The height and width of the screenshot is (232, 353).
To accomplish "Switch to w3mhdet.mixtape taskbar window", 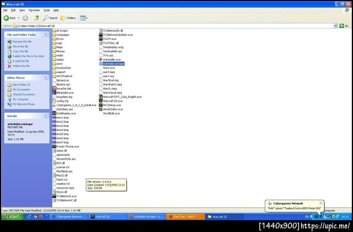I will (146, 217).
